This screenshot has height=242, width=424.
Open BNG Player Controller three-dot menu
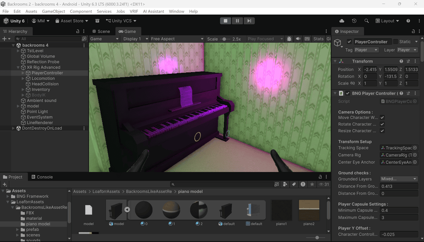click(x=415, y=93)
